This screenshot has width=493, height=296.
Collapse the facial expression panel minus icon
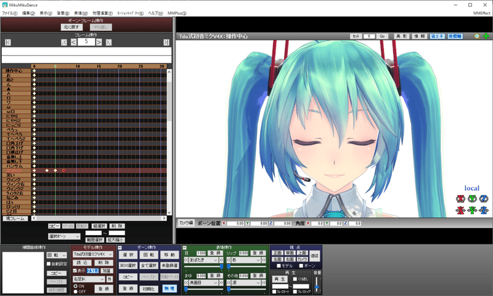[184, 247]
